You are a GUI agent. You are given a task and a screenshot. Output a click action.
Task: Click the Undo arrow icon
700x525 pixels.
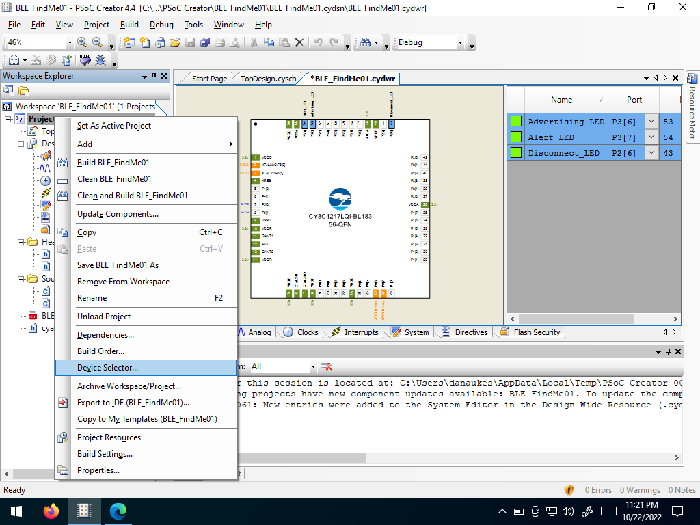319,42
